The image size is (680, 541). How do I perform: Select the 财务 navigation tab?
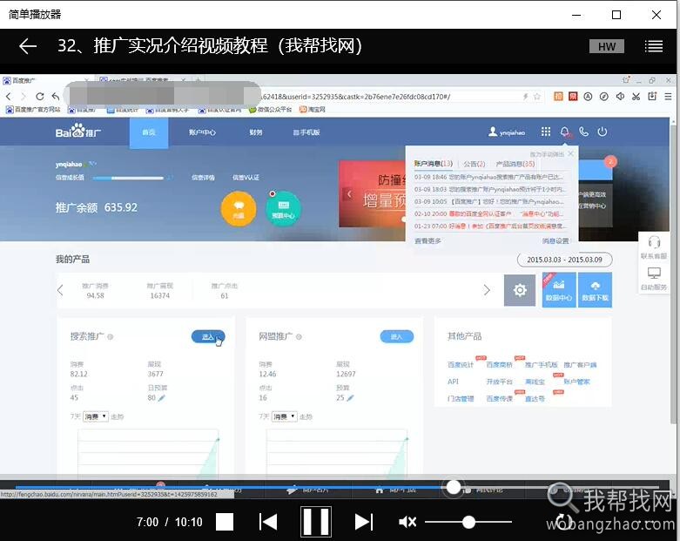pos(255,132)
